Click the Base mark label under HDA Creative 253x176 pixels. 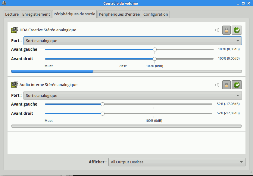[123, 66]
